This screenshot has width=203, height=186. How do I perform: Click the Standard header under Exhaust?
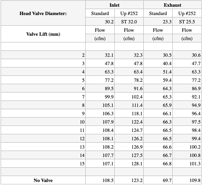(x=158, y=13)
